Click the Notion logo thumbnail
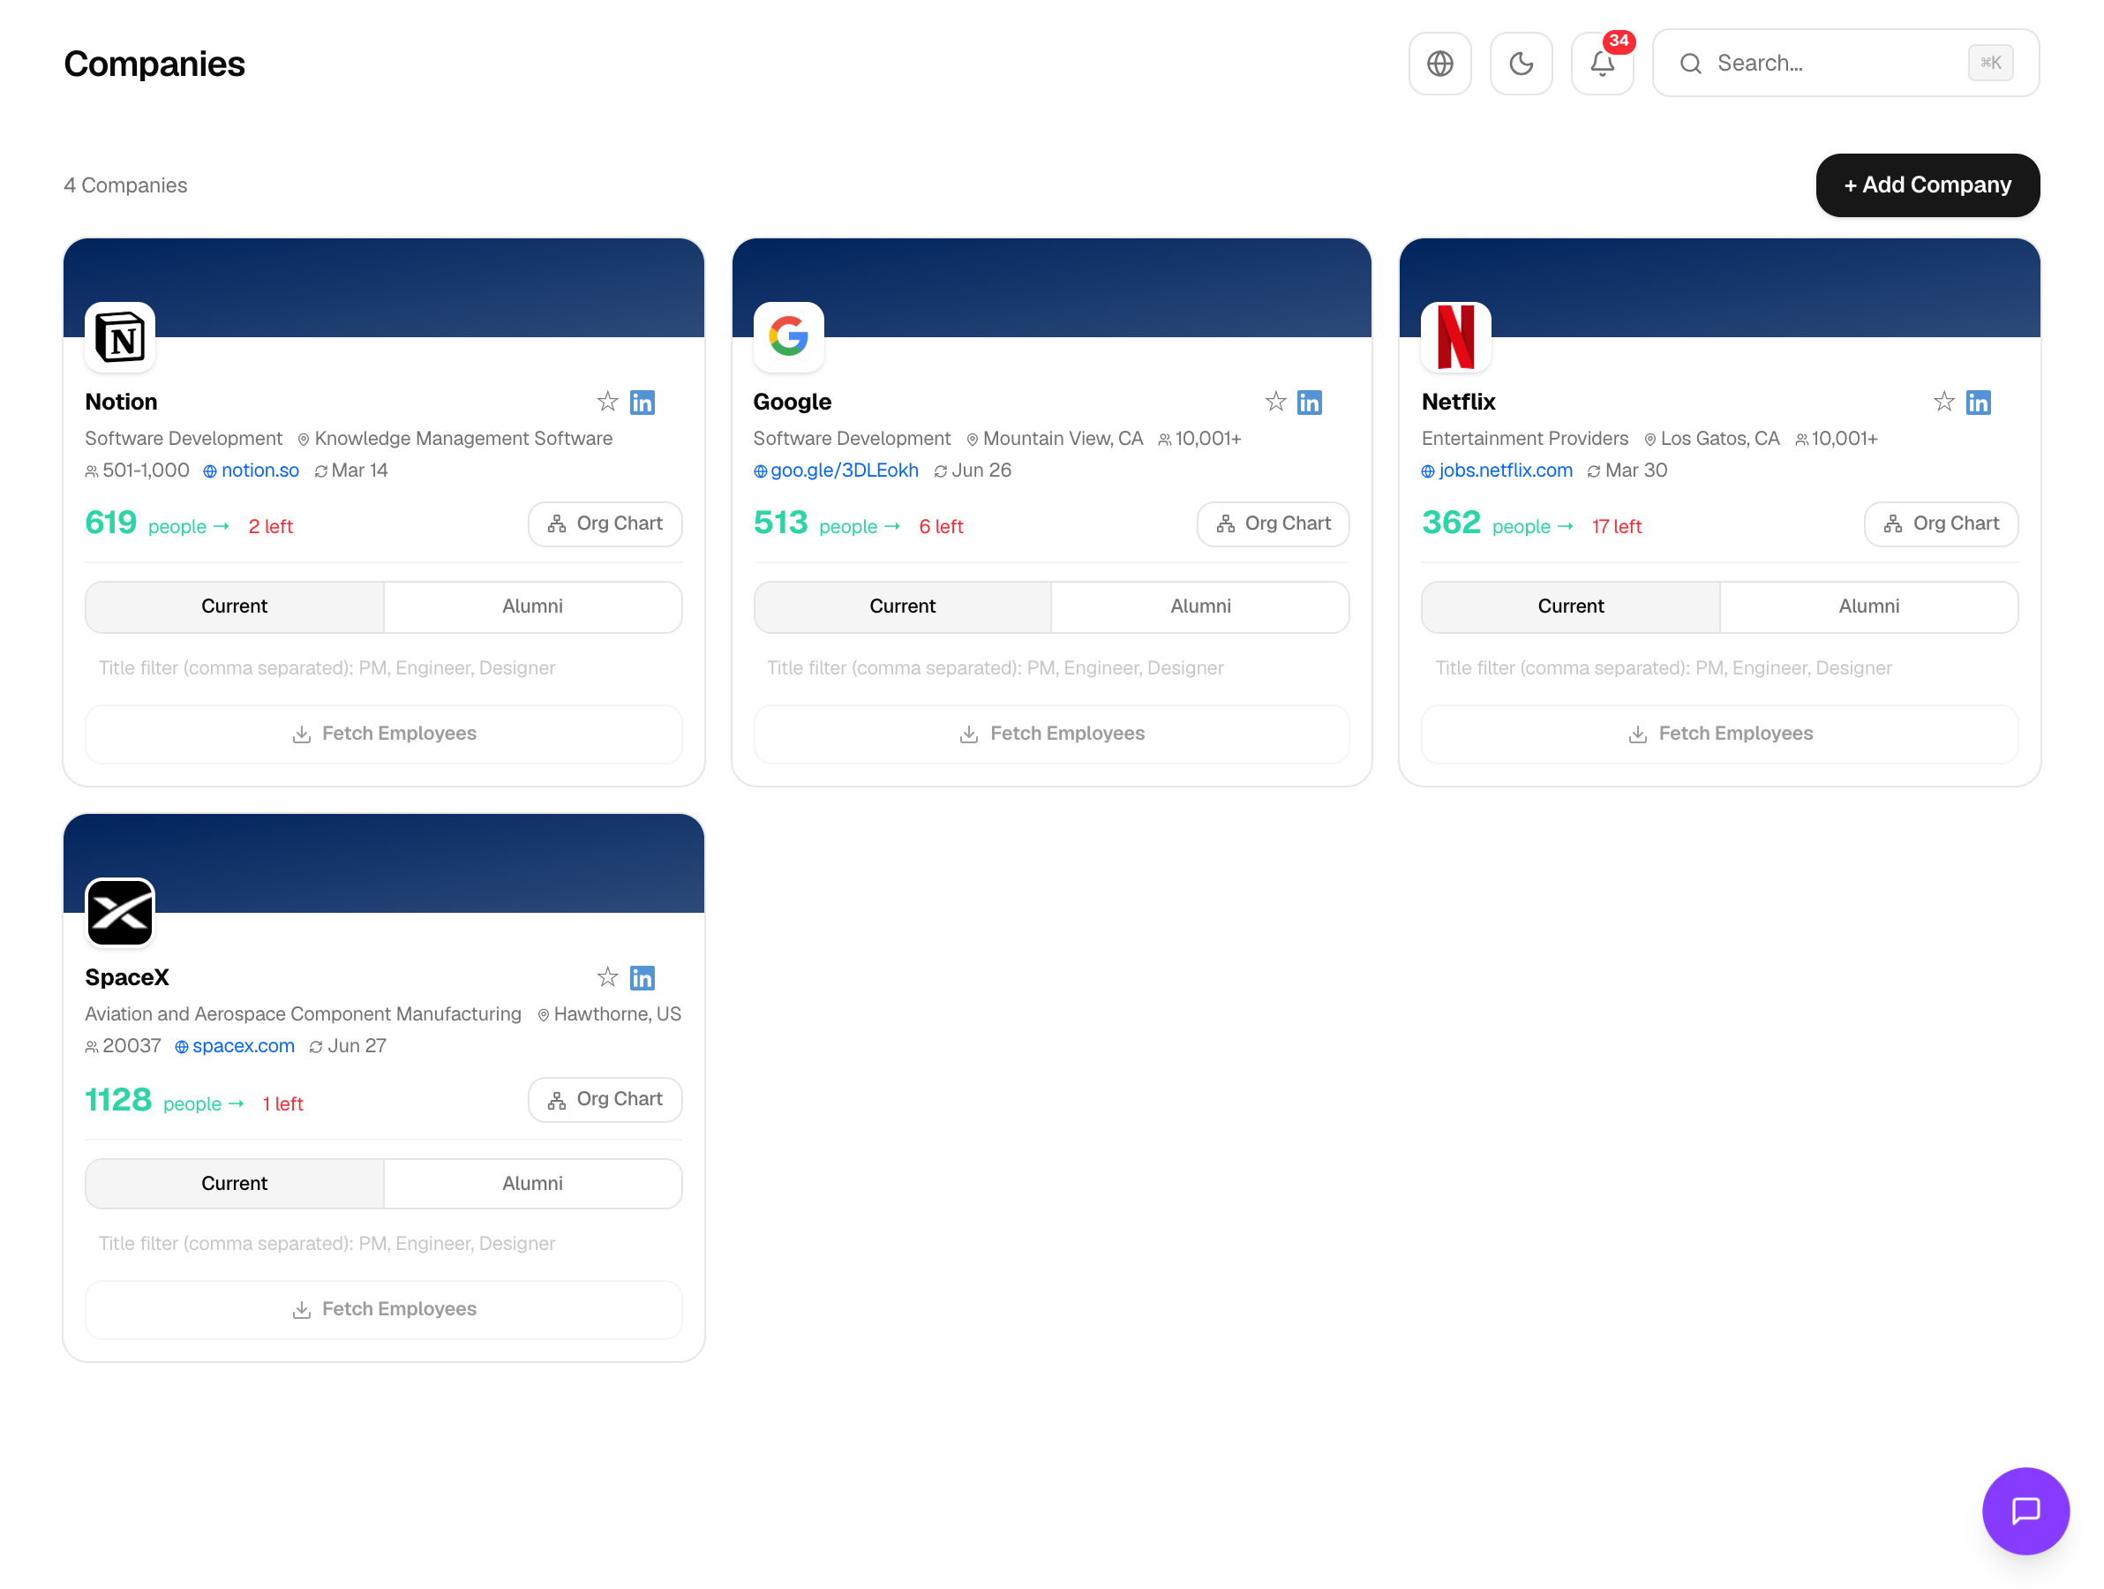The image size is (2104, 1589). (120, 337)
